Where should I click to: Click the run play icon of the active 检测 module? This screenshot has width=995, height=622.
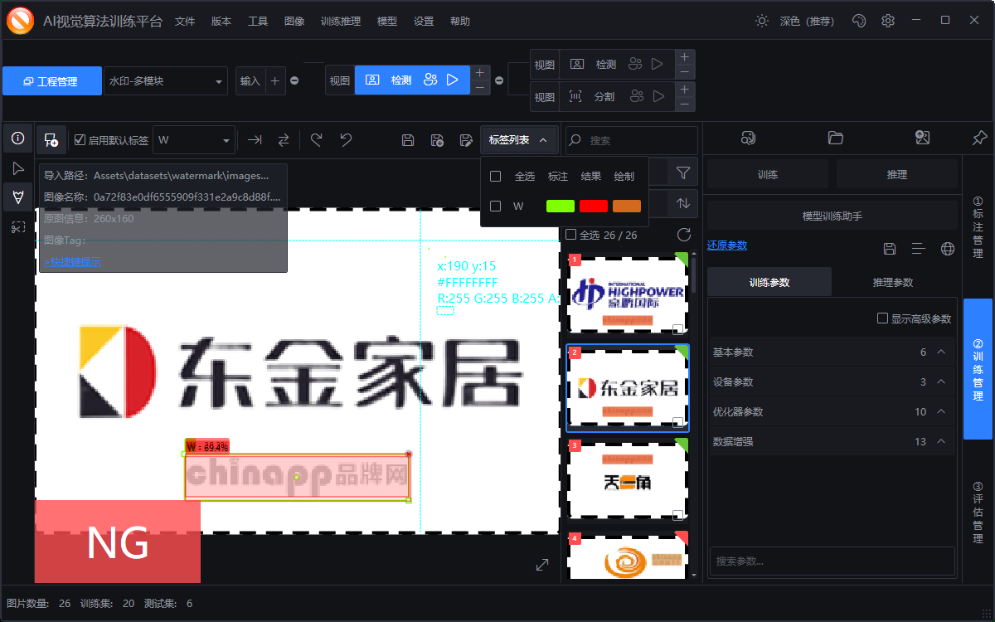click(x=453, y=80)
